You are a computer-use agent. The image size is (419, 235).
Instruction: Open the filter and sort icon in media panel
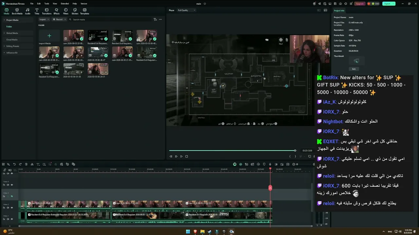click(155, 20)
